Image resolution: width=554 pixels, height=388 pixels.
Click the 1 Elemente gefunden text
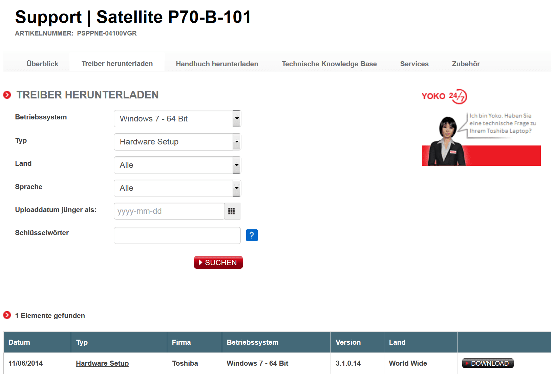(50, 316)
